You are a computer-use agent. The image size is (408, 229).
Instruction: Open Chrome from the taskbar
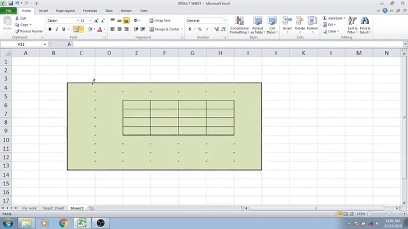pos(63,223)
